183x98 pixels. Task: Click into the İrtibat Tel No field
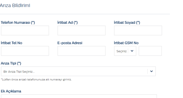click(25, 51)
